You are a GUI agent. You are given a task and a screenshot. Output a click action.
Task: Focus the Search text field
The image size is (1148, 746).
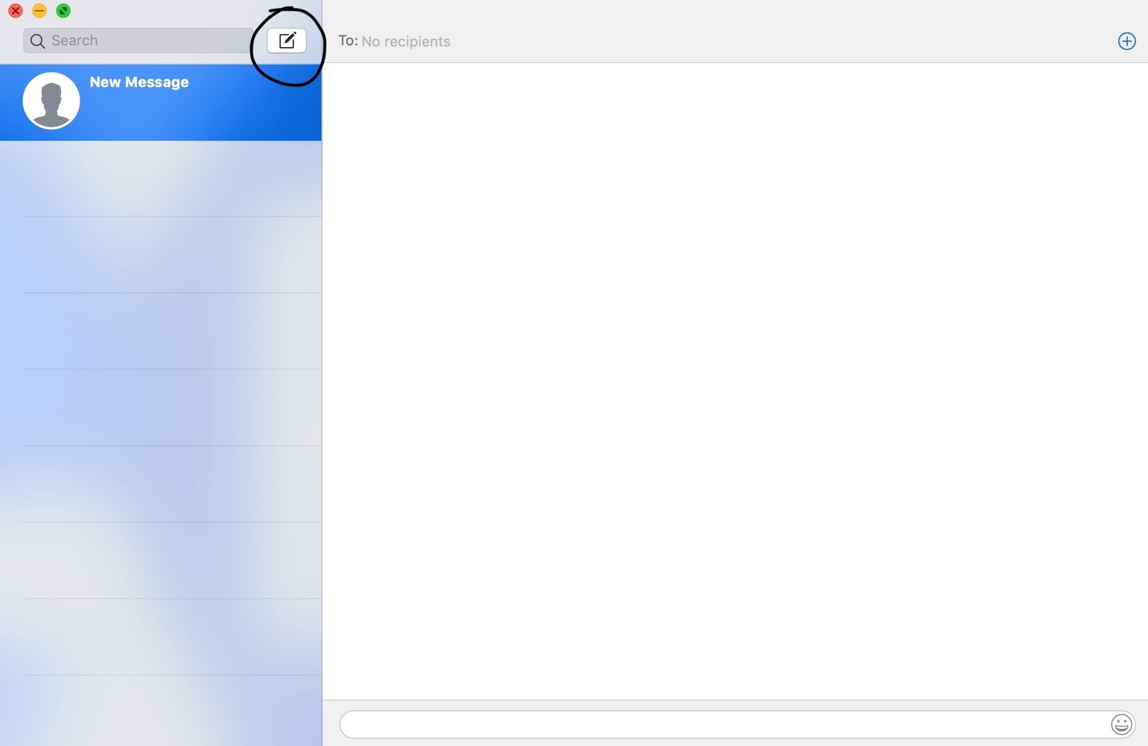(145, 41)
